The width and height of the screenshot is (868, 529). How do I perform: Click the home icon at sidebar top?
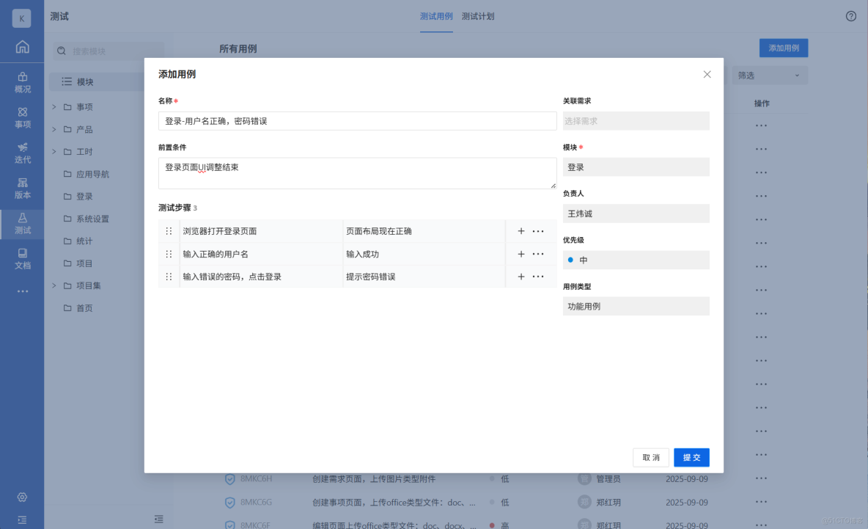pos(22,46)
